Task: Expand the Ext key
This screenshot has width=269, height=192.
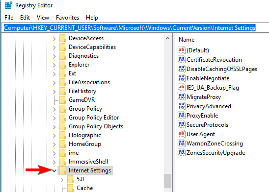Action: [x=54, y=74]
